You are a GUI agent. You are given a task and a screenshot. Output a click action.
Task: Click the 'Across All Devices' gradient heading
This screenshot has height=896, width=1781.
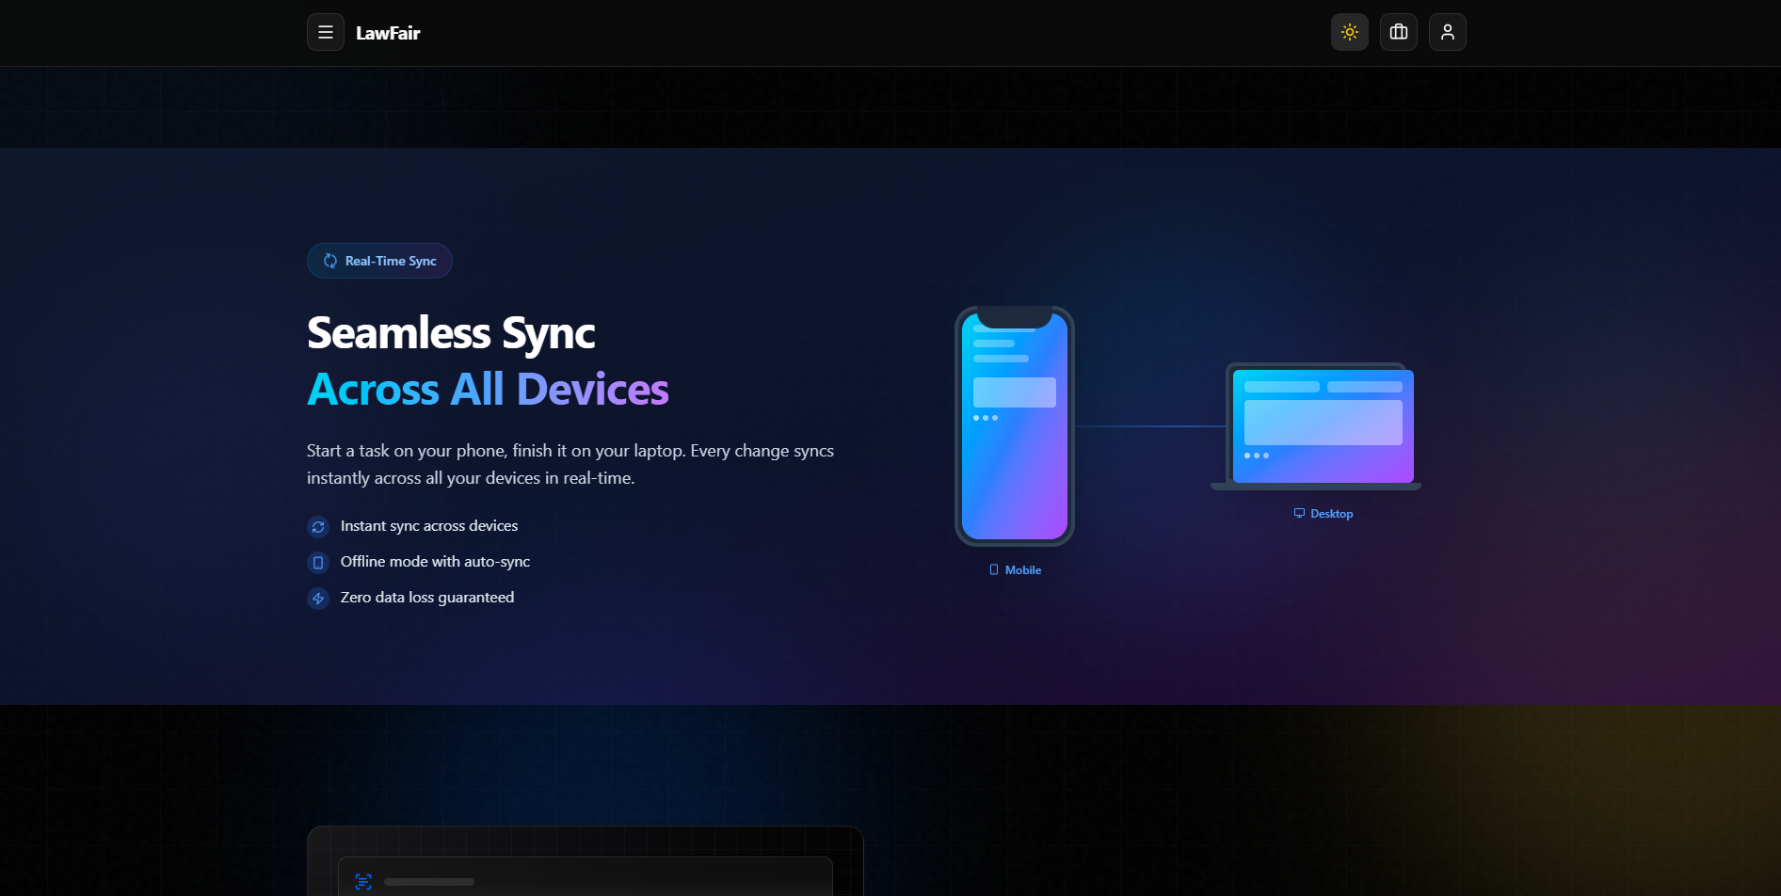click(488, 389)
